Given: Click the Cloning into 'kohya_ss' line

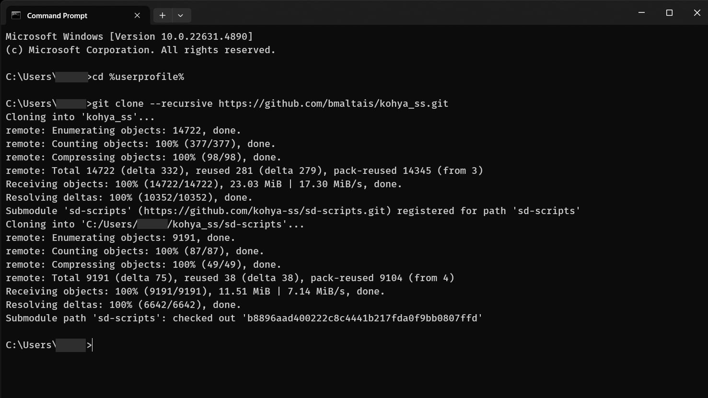Looking at the screenshot, I should 81,117.
